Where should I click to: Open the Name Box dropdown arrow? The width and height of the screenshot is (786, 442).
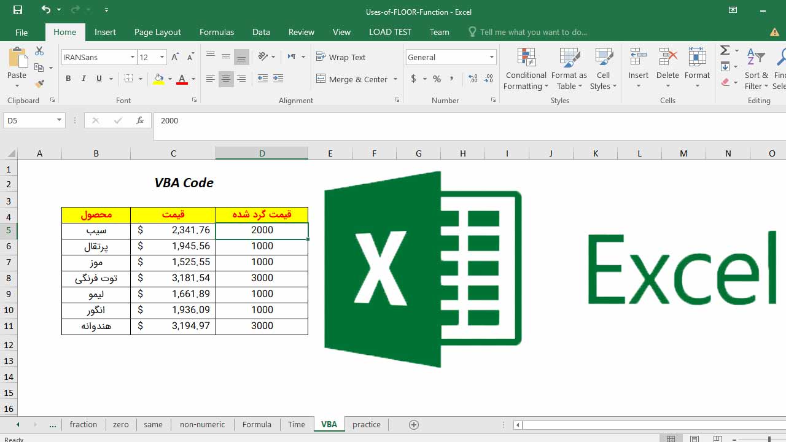[60, 120]
